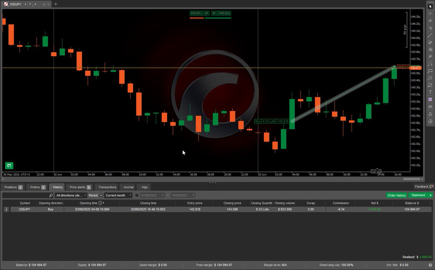Image resolution: width=435 pixels, height=270 pixels.
Task: Select the text annotation tool
Action: click(x=430, y=92)
